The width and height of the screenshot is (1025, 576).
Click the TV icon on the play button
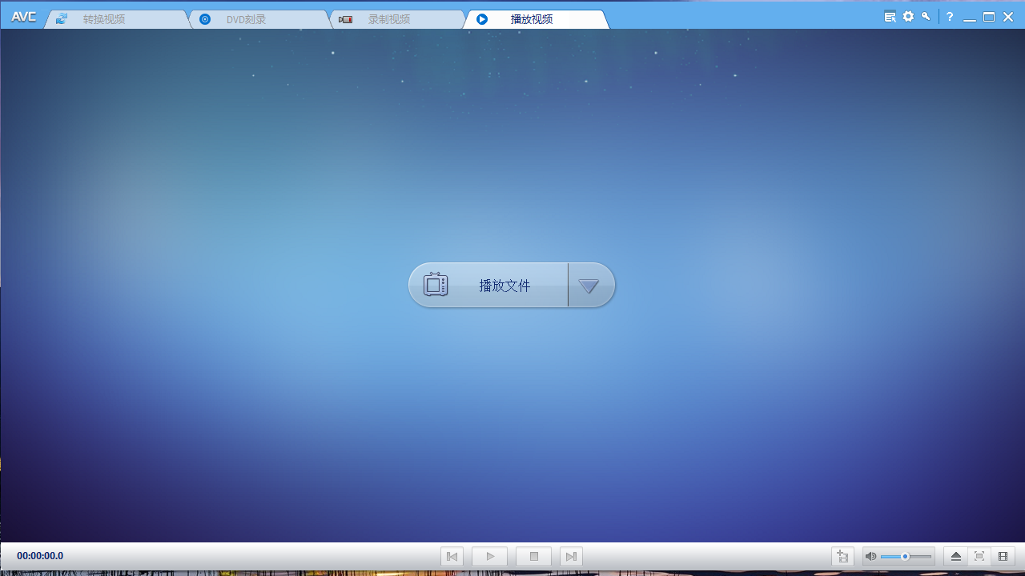436,284
